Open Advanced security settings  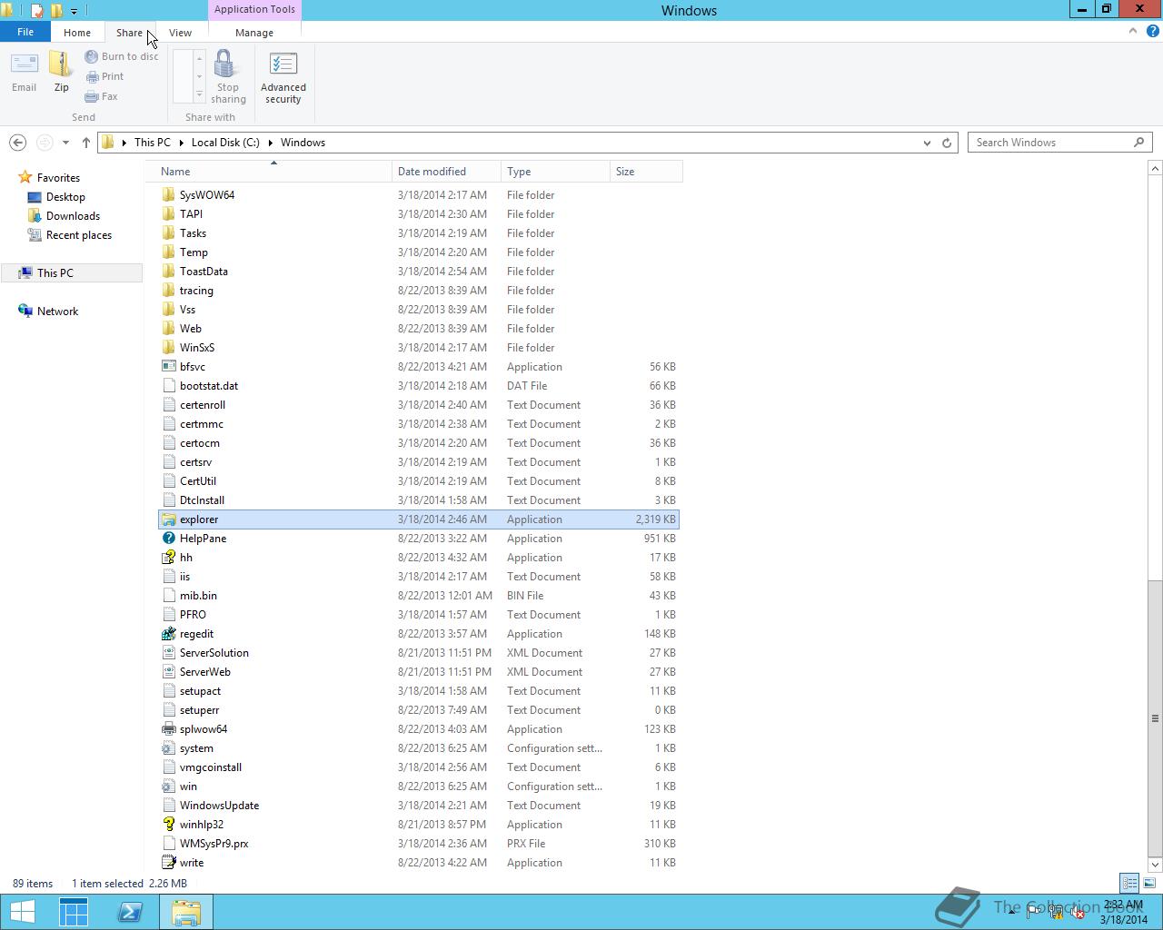(x=283, y=77)
